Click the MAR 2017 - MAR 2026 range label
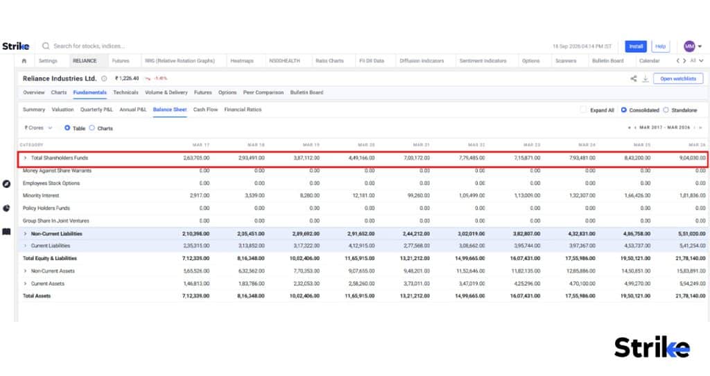 click(665, 128)
